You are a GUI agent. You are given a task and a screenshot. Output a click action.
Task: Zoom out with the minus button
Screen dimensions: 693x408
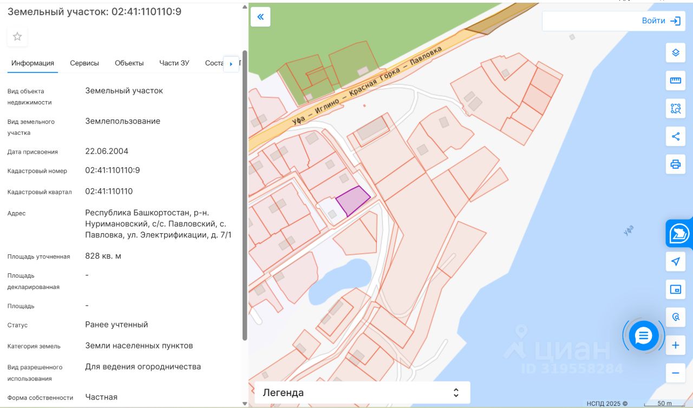point(675,373)
